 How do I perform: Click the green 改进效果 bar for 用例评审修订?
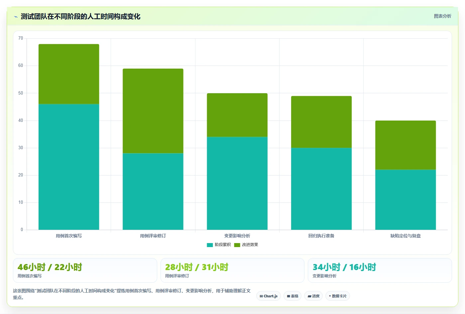[x=153, y=111]
